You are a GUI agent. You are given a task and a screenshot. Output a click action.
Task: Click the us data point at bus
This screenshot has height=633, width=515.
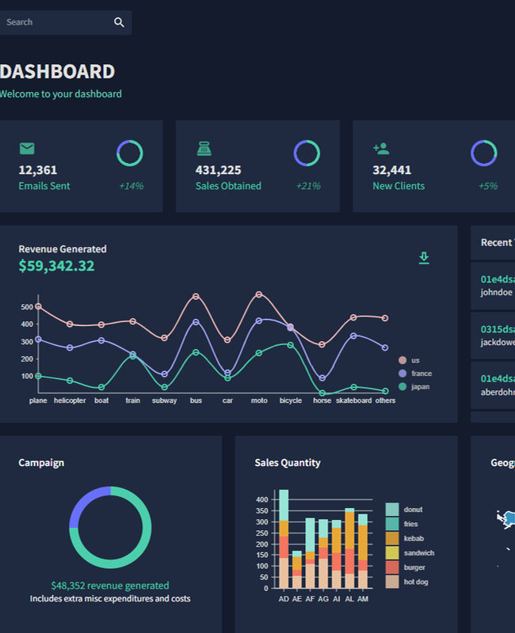196,296
